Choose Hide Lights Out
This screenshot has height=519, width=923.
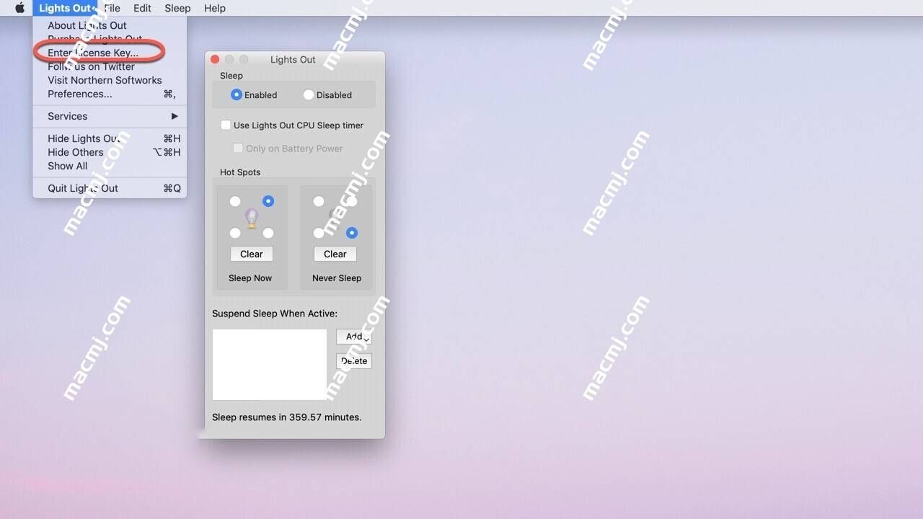click(x=110, y=138)
